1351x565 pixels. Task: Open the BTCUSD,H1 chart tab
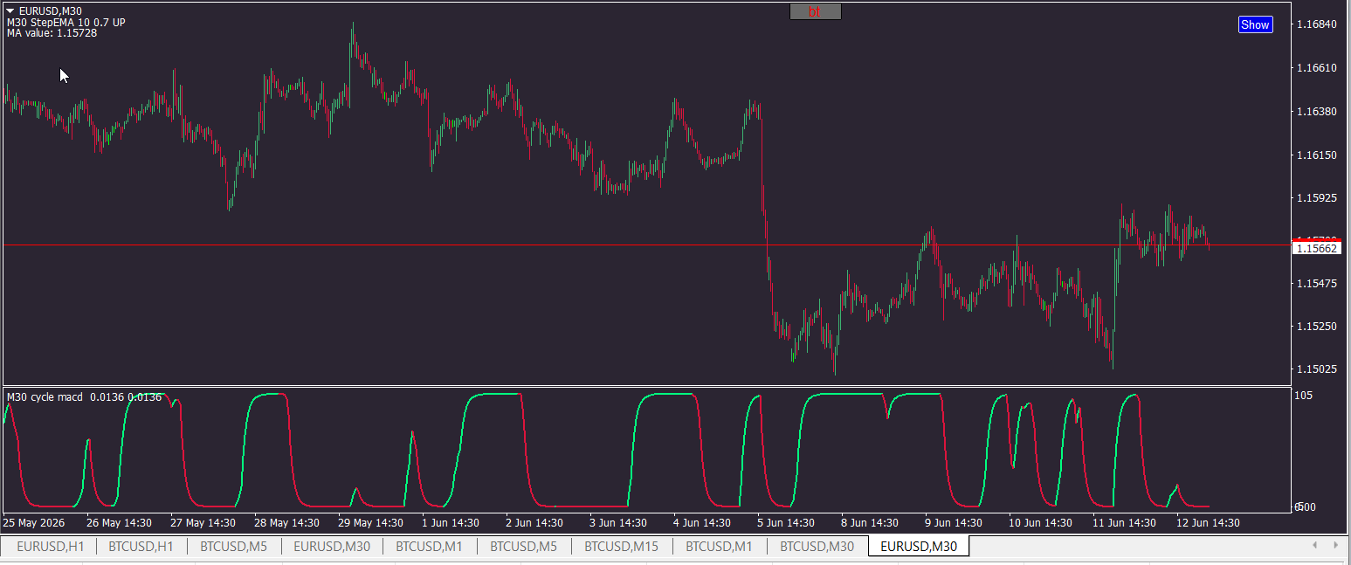[x=141, y=547]
